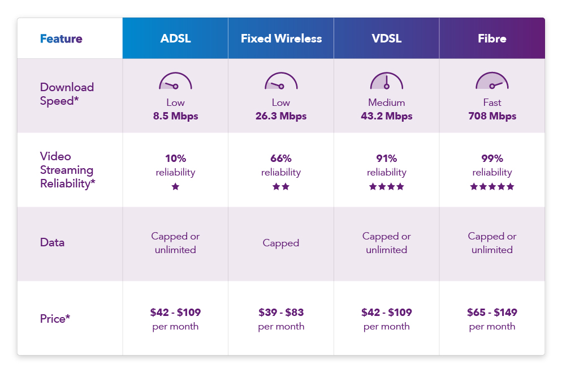This screenshot has height=372, width=562.
Task: Click the Download Speed row label
Action: [x=67, y=94]
